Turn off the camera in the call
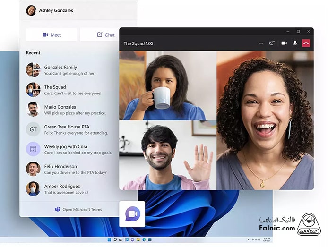This screenshot has height=247, width=328. click(x=284, y=43)
